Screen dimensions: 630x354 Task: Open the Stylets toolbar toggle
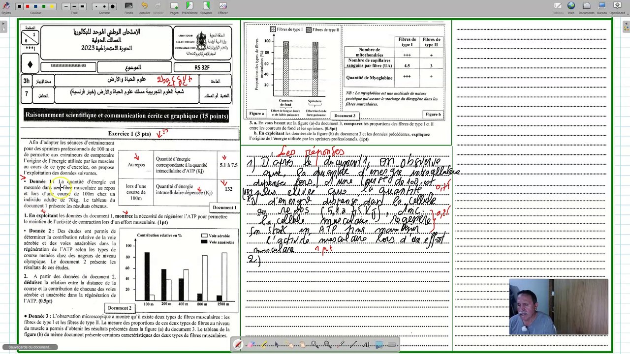pos(5,7)
